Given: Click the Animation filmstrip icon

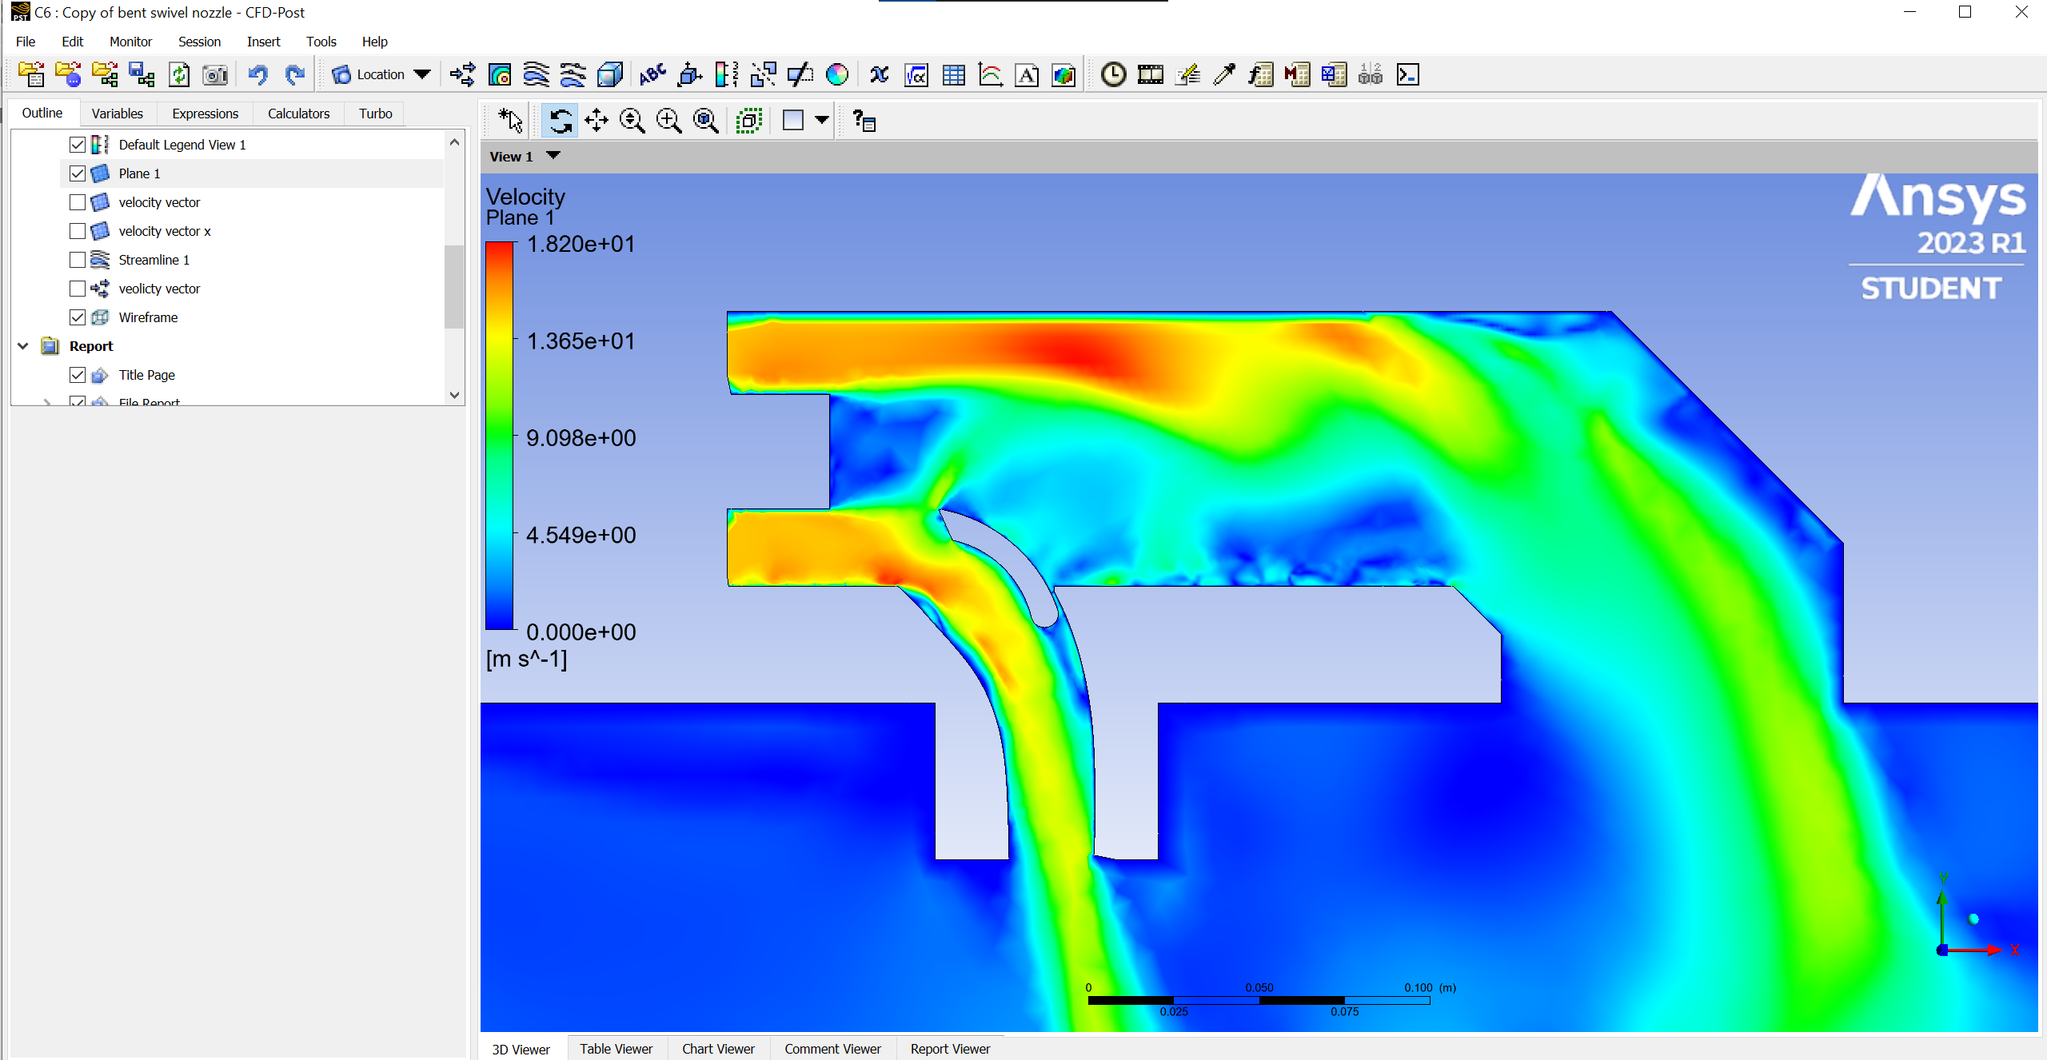Looking at the screenshot, I should coord(1150,75).
